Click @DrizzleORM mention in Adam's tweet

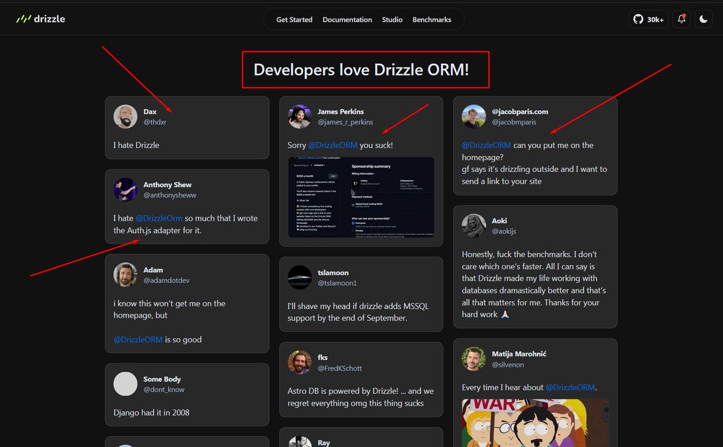pyautogui.click(x=138, y=340)
